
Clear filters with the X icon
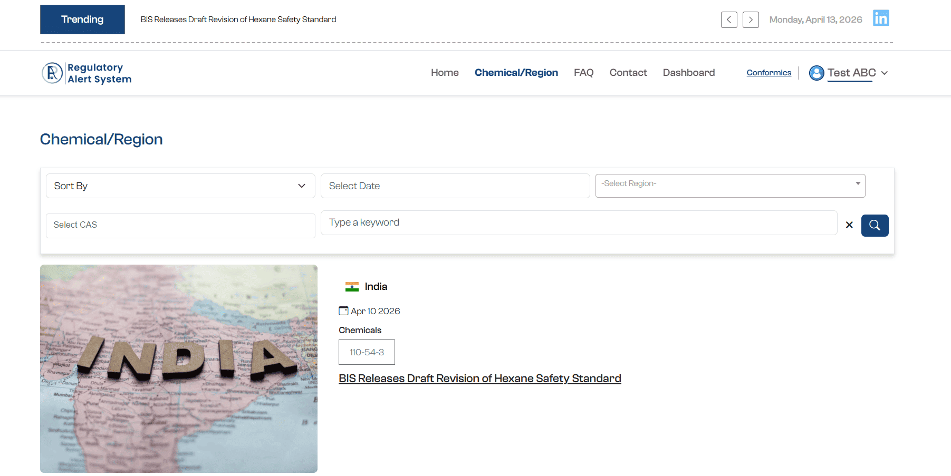pos(849,225)
